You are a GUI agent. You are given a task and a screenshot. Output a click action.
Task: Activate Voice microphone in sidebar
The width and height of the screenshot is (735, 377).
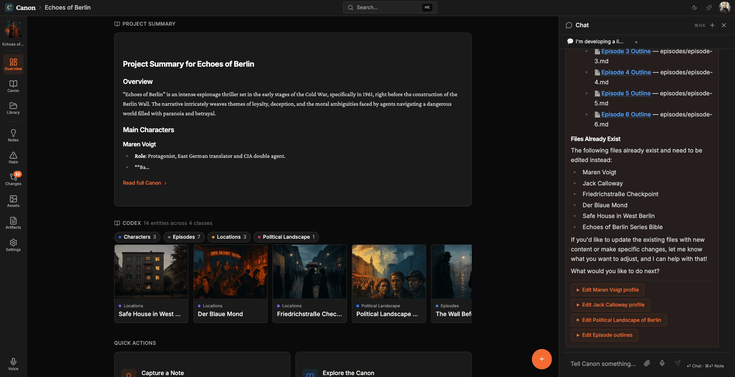pos(13,364)
